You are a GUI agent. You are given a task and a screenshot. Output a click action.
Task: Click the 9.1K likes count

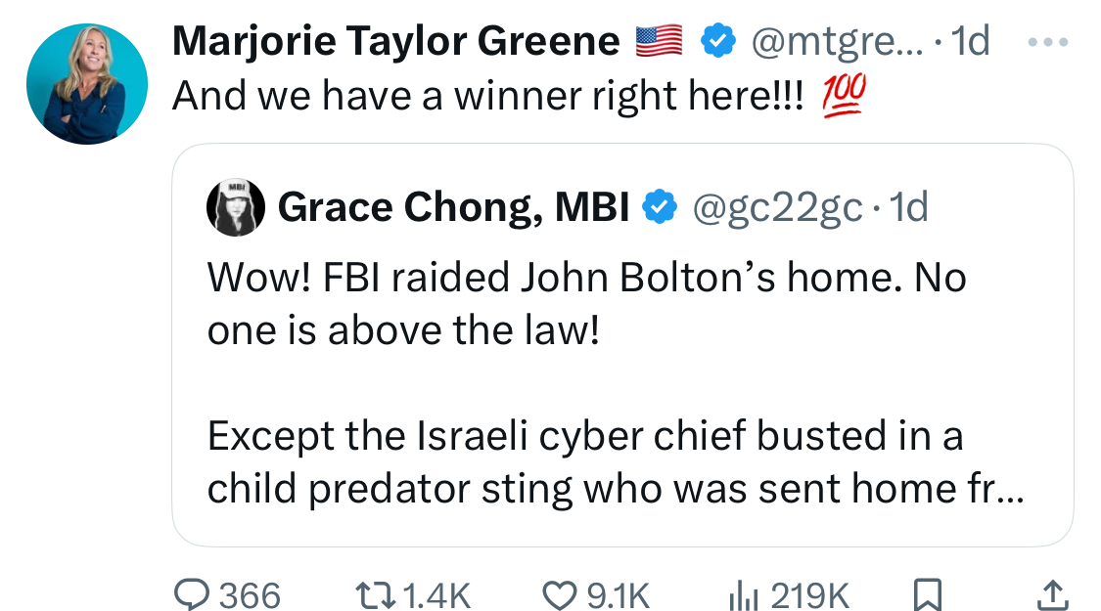[x=619, y=593]
